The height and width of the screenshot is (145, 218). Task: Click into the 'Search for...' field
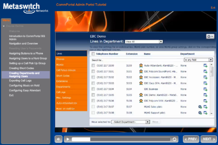tap(137, 60)
